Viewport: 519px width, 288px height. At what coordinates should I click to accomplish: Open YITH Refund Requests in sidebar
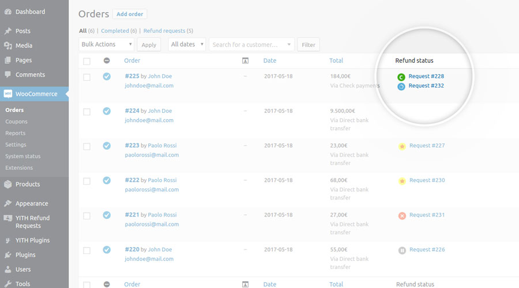click(32, 222)
